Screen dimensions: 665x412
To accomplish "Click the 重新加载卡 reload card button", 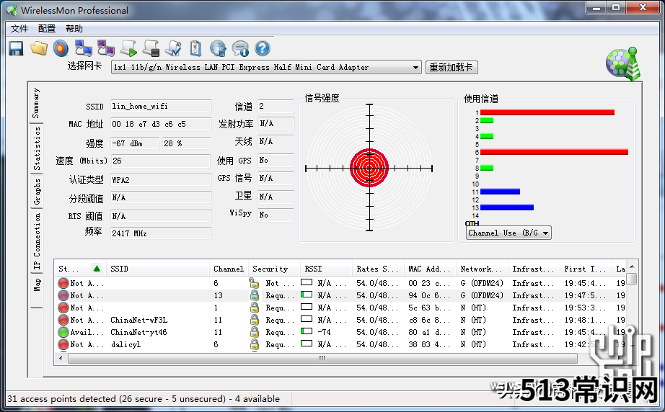I will pyautogui.click(x=452, y=67).
